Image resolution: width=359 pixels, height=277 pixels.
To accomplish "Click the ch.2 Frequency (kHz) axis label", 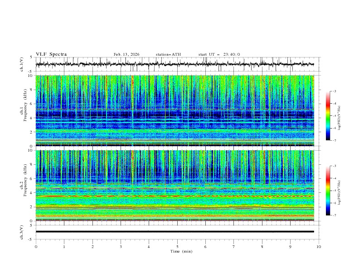I will [x=23, y=180].
